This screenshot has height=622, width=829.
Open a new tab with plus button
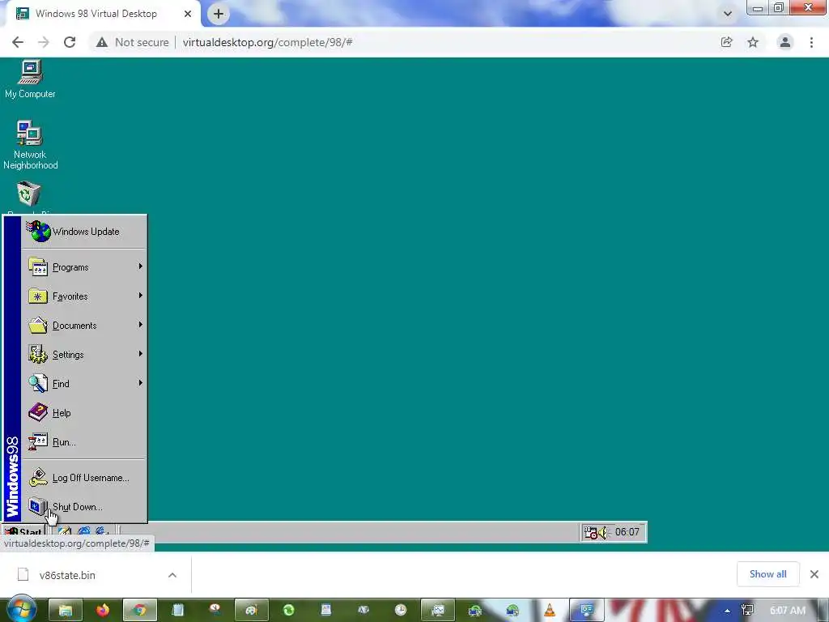point(219,14)
